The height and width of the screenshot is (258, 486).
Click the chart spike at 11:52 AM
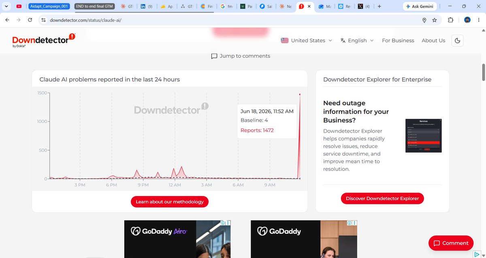point(300,95)
